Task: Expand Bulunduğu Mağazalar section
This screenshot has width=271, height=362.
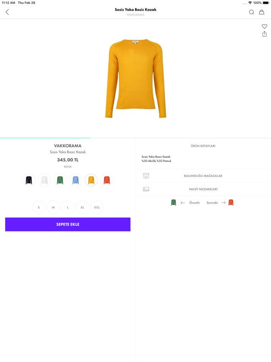Action: tap(203, 176)
